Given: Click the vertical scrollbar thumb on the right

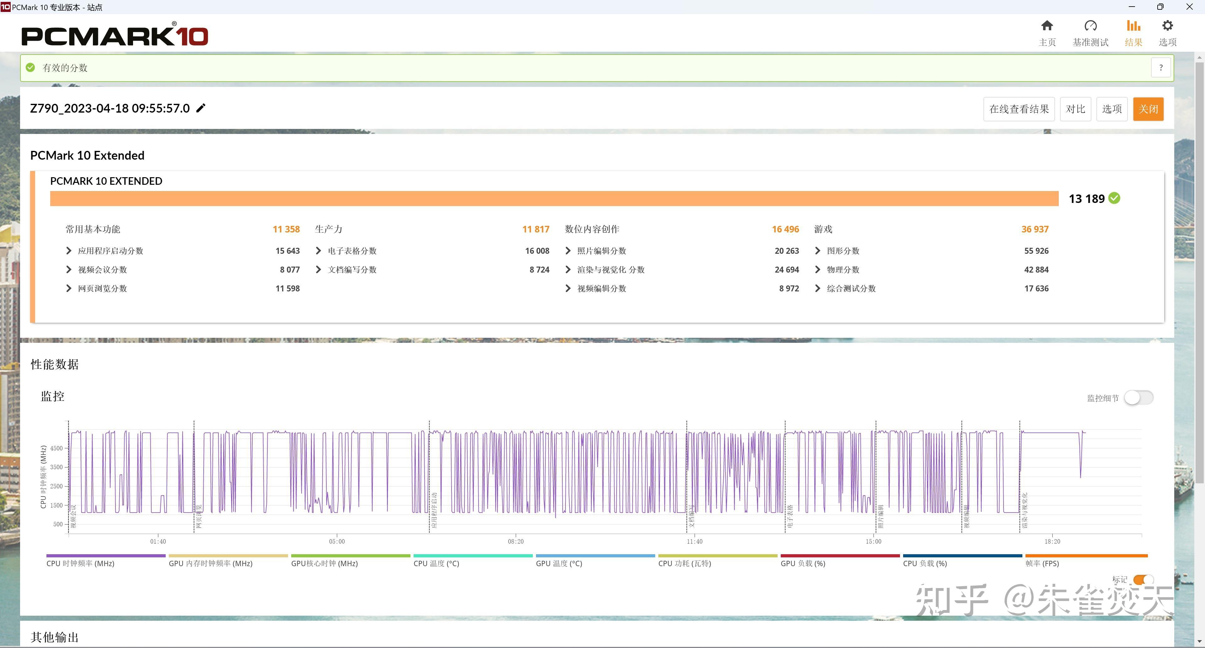Looking at the screenshot, I should click(1199, 273).
